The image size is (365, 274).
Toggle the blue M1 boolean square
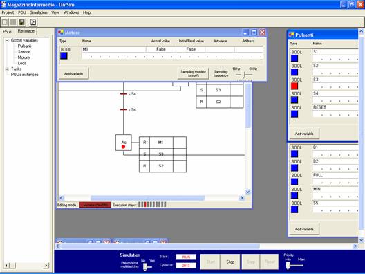click(64, 55)
